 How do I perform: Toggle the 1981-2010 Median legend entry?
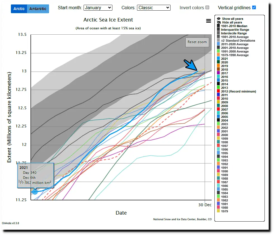[234, 26]
